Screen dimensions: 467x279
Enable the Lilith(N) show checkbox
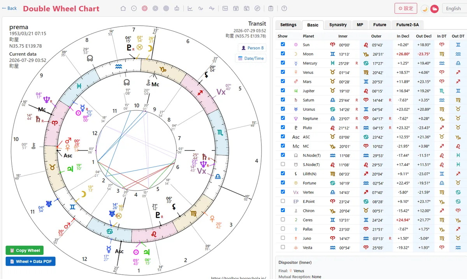283,174
